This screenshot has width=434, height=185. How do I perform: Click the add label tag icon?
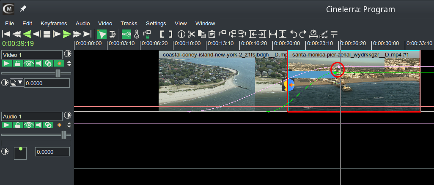point(222,34)
